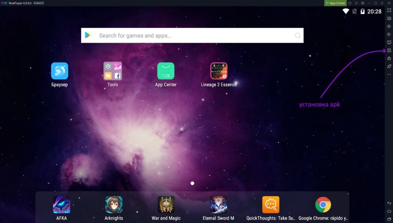Click the rocket cleanup icon

tap(389, 67)
